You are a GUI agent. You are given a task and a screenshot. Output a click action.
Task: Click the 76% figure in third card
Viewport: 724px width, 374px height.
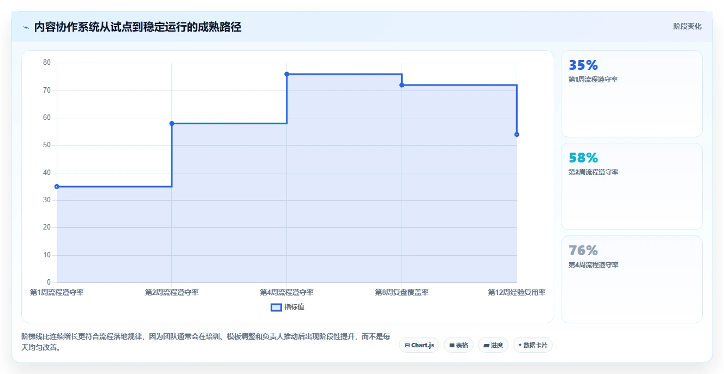(x=583, y=251)
